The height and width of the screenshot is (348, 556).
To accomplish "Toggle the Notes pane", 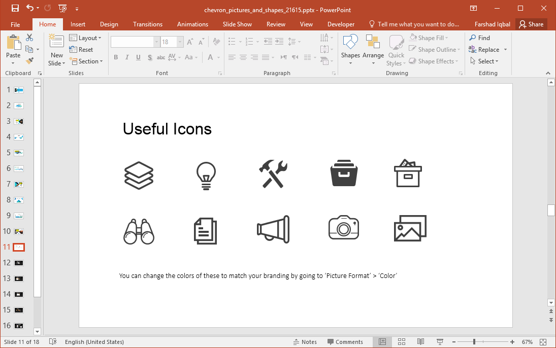I will (305, 342).
